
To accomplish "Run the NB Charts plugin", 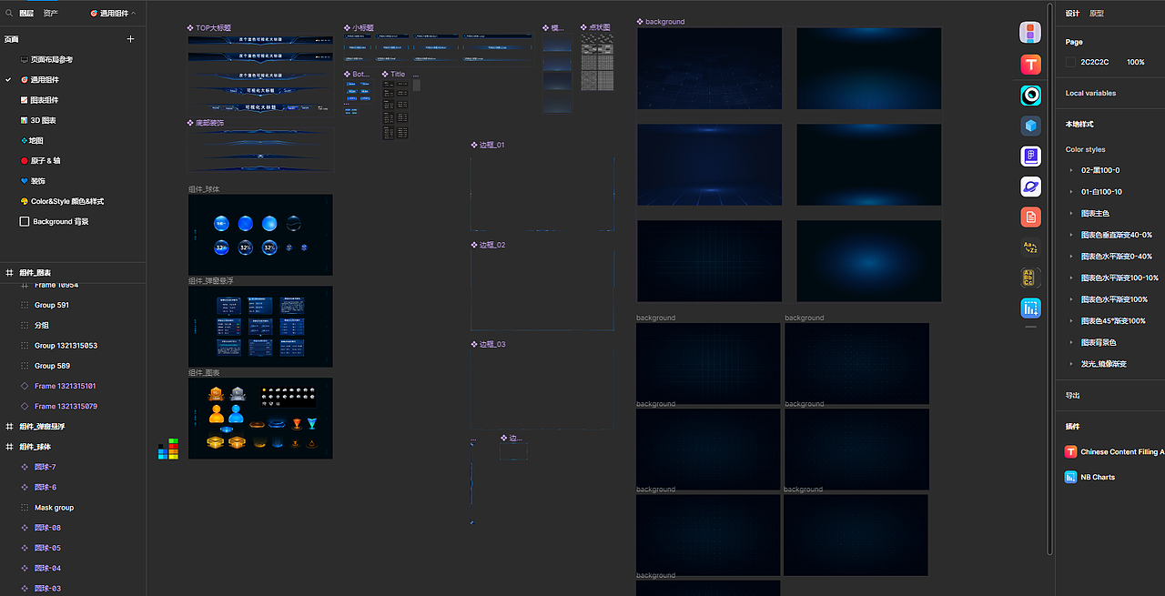I will click(x=1097, y=477).
